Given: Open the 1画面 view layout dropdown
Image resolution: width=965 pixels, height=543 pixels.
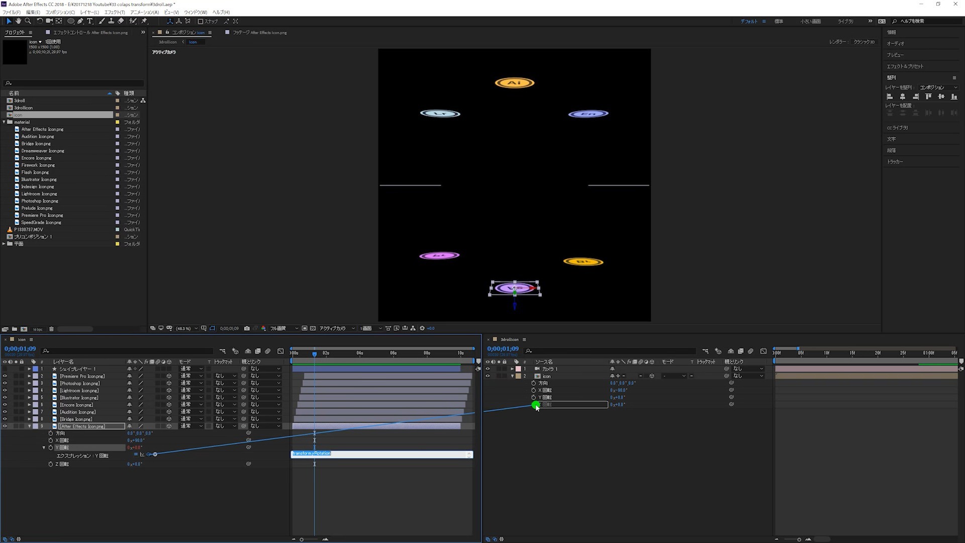Looking at the screenshot, I should (371, 328).
